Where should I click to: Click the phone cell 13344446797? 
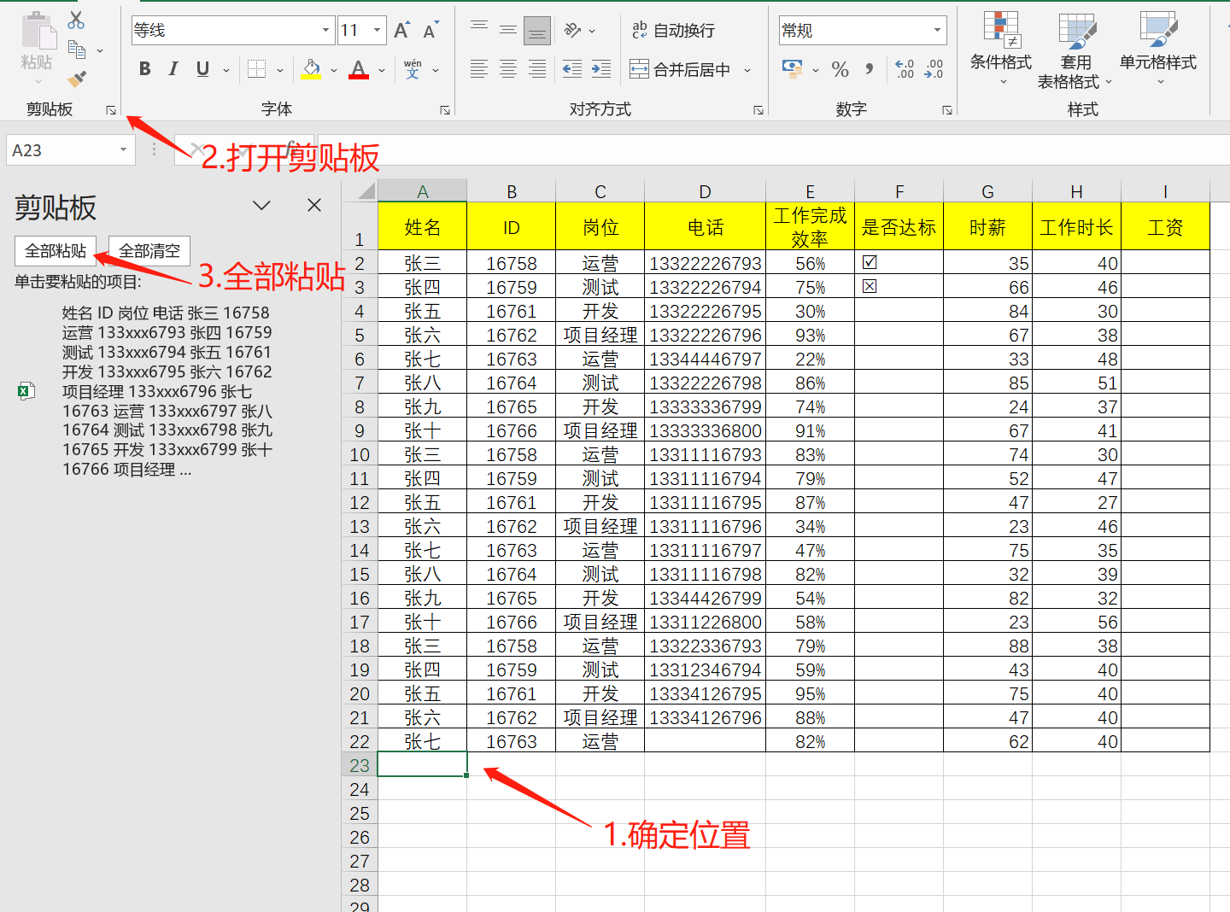click(705, 359)
